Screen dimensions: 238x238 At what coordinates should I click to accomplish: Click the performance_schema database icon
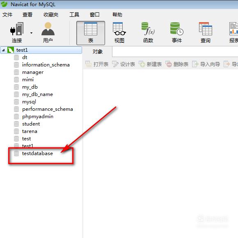click(16, 109)
